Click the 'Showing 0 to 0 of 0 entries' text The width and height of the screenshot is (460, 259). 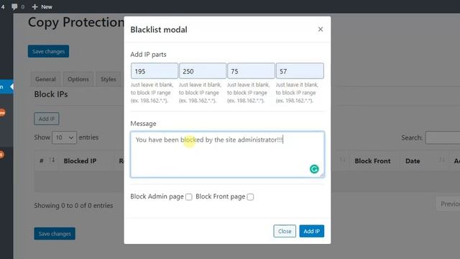point(73,206)
